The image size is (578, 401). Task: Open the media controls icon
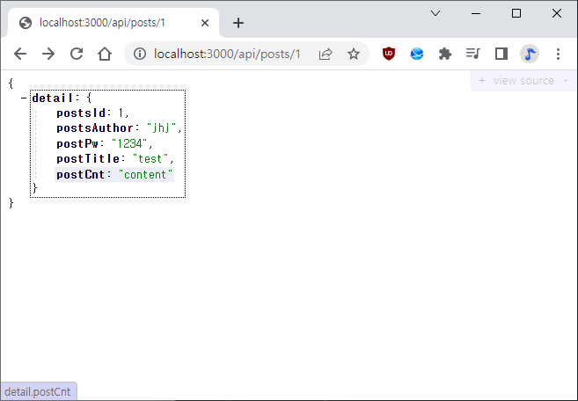pyautogui.click(x=473, y=54)
